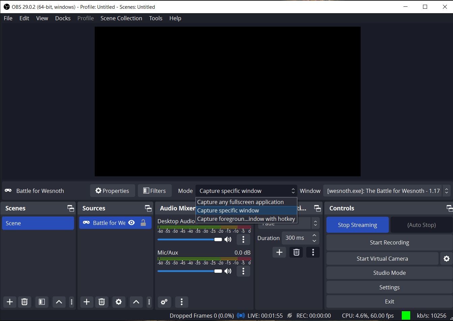Open the Desktop Audio options menu
The height and width of the screenshot is (321, 453).
pyautogui.click(x=243, y=239)
